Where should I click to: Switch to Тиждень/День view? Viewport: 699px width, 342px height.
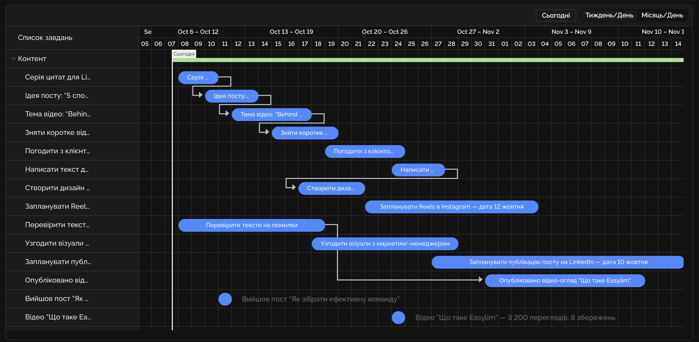coord(609,15)
